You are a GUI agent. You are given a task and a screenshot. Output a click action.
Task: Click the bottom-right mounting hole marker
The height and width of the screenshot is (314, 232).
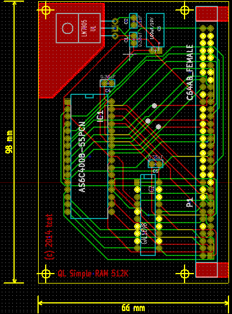click(185, 274)
